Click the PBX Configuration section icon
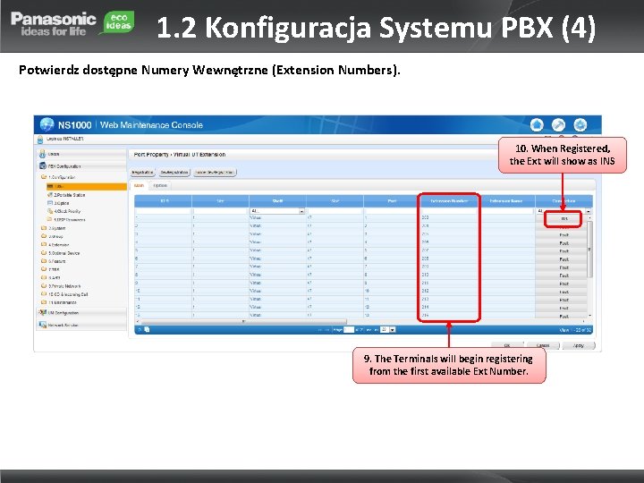The width and height of the screenshot is (644, 483). click(x=42, y=166)
